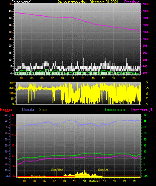Click -10 on the green temperature axis
Screen dimensions: 156x186
(x=145, y=176)
